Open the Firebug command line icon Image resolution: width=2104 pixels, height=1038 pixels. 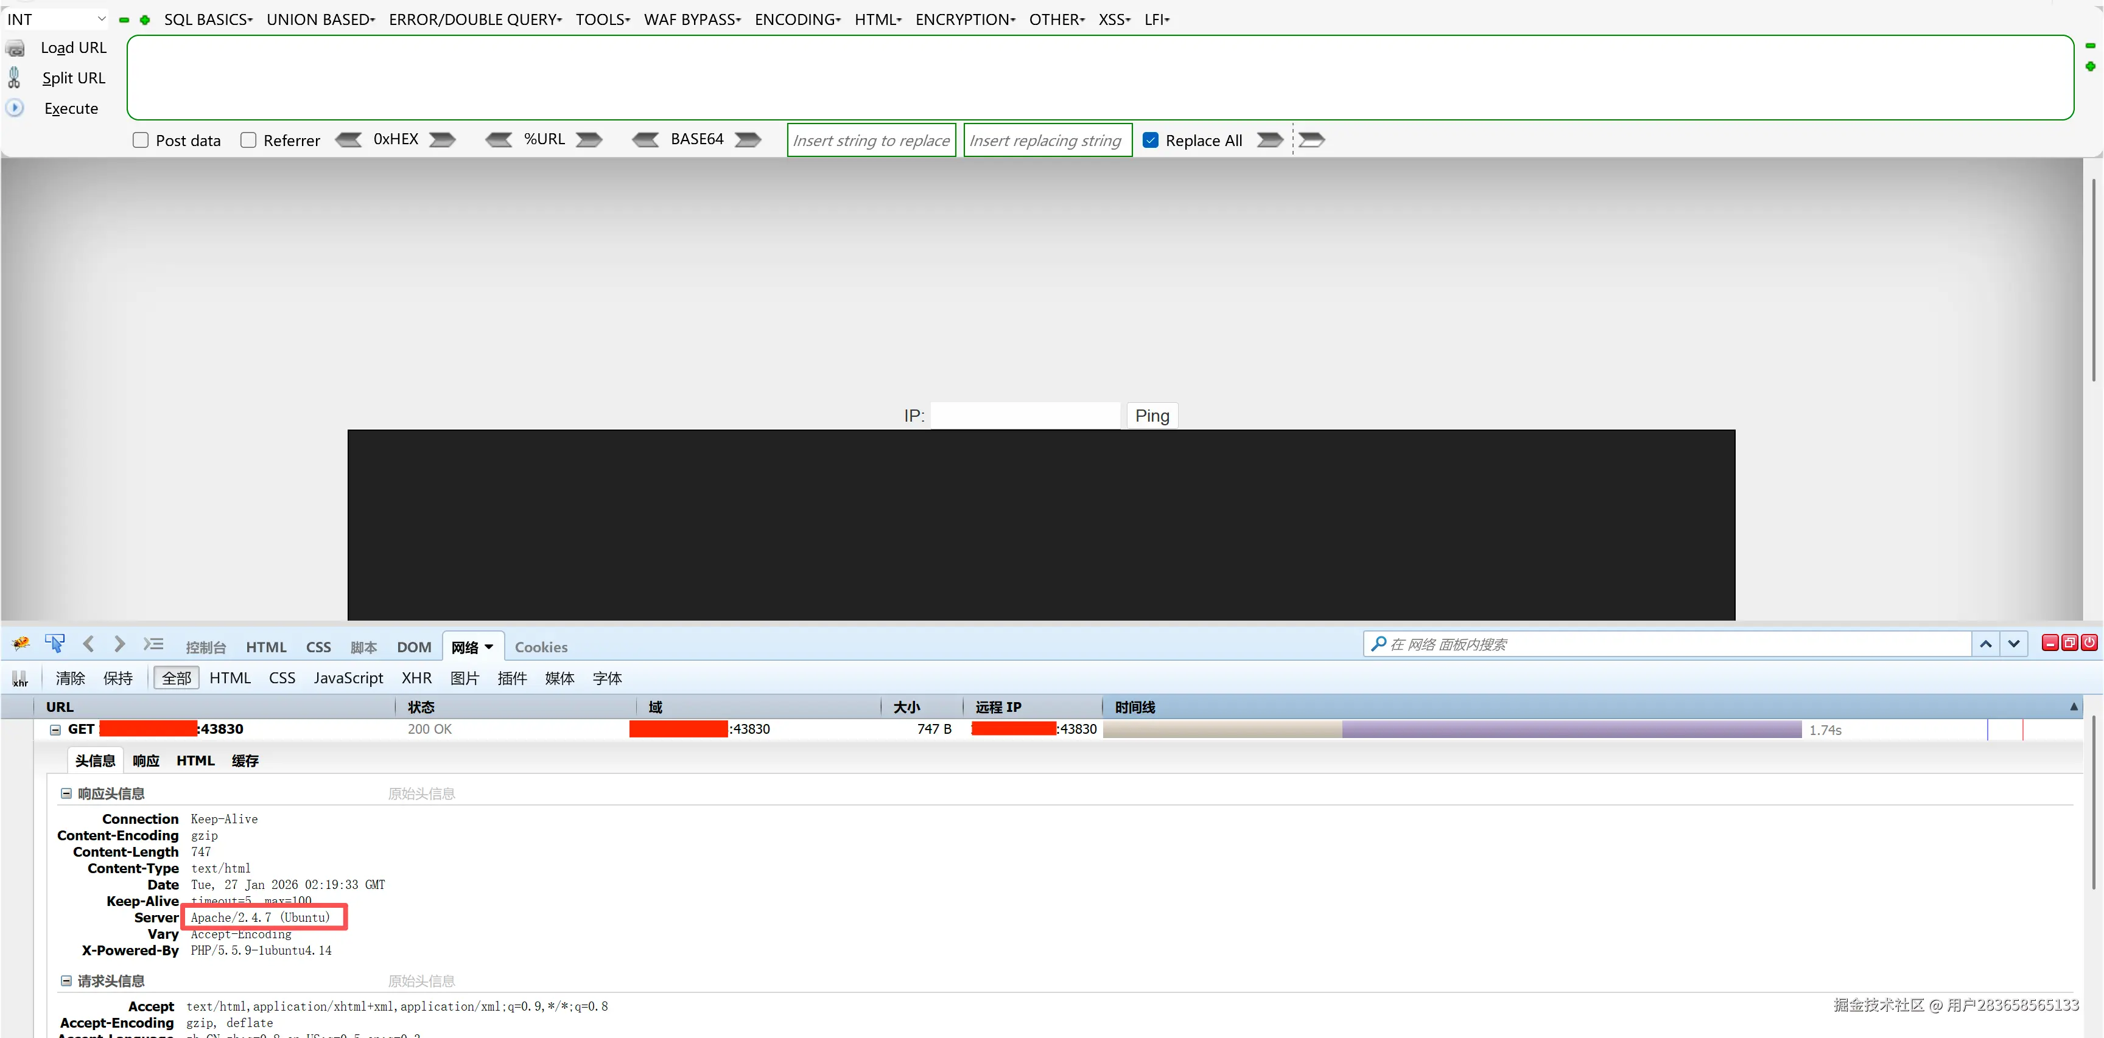[x=153, y=644]
